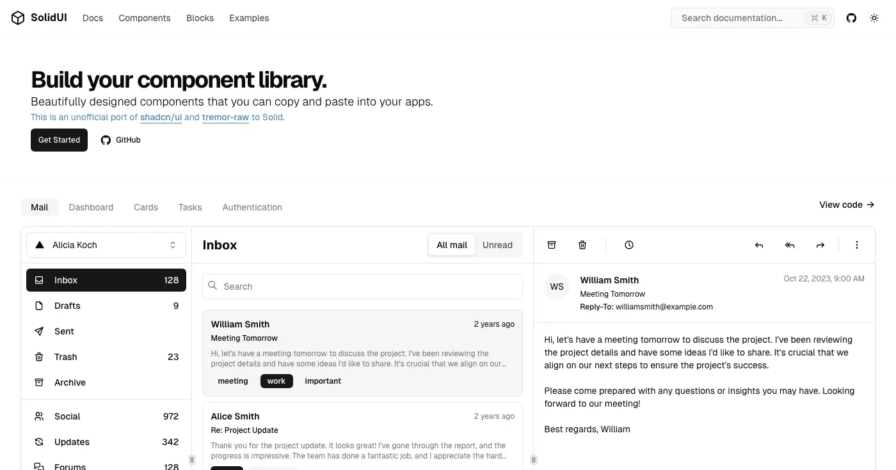Open the Docs navigation item

[x=93, y=18]
